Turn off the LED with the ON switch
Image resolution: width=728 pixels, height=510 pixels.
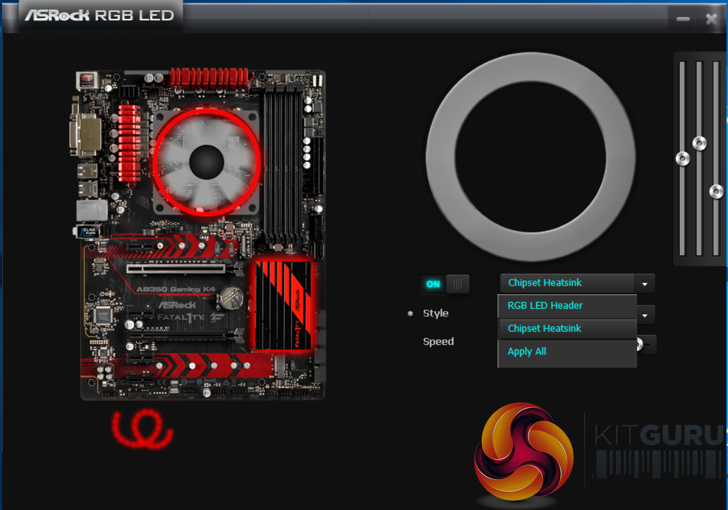(x=444, y=284)
